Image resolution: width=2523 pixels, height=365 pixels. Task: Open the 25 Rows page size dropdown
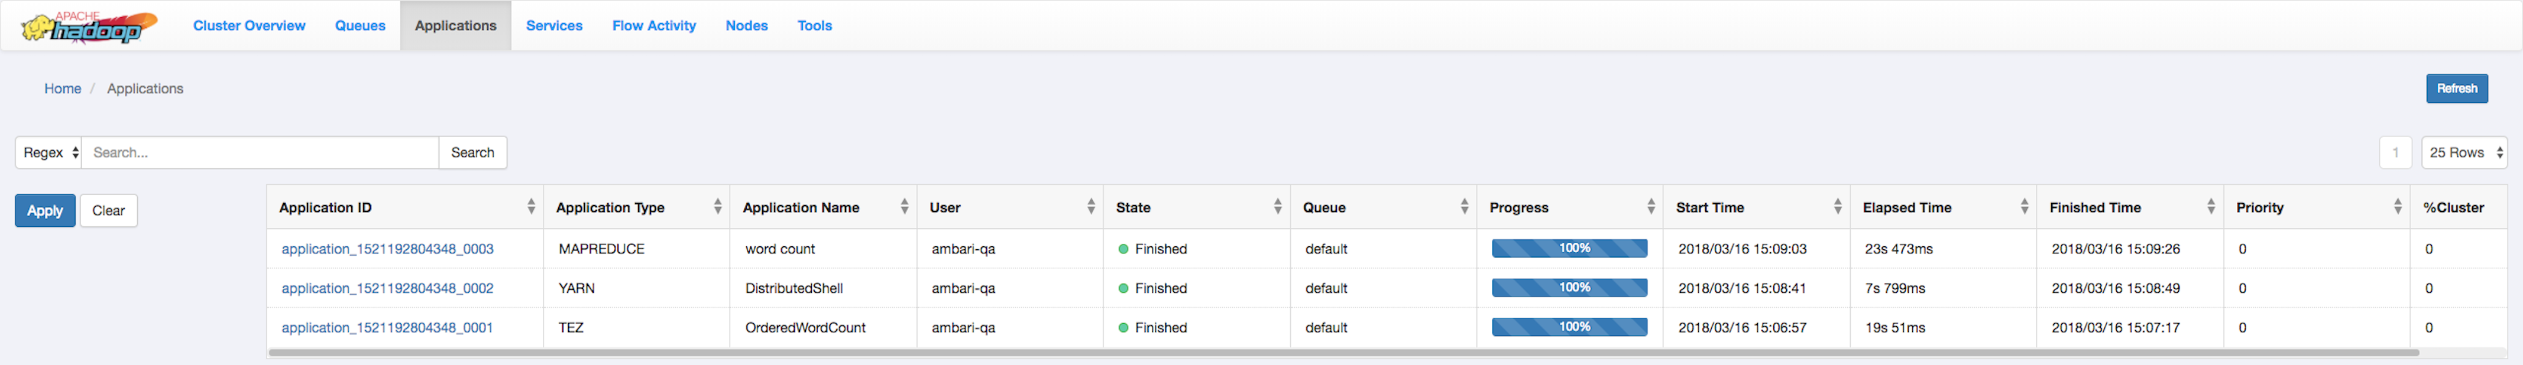[x=2463, y=152]
